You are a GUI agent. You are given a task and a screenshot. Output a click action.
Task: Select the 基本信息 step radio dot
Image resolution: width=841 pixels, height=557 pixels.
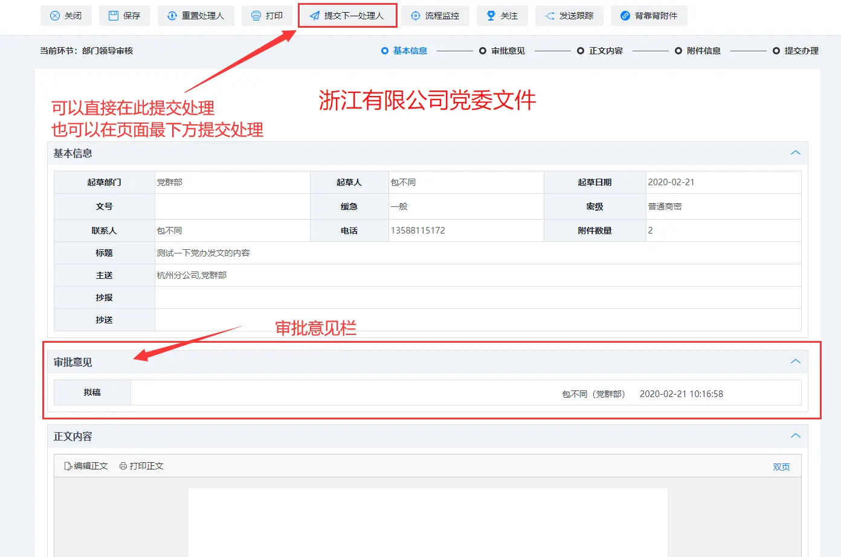point(385,51)
